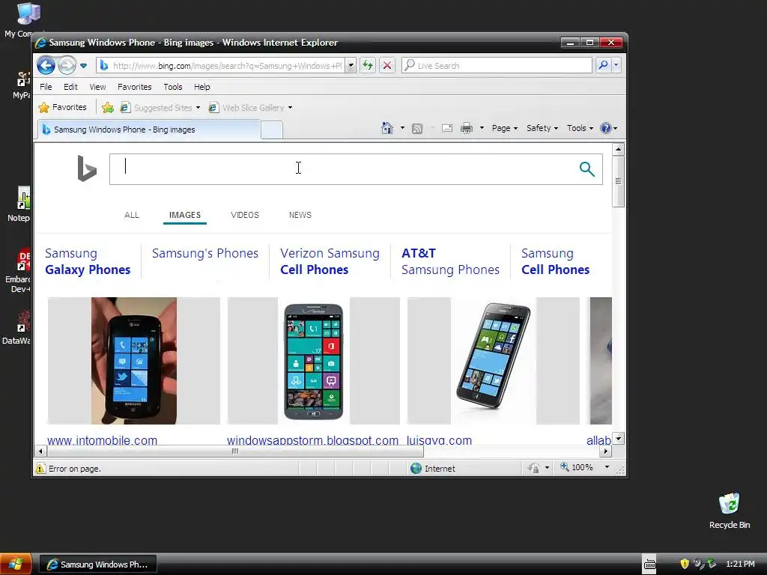This screenshot has width=767, height=575.
Task: Open the windowsappstorm.blogspot.com link
Action: point(312,440)
